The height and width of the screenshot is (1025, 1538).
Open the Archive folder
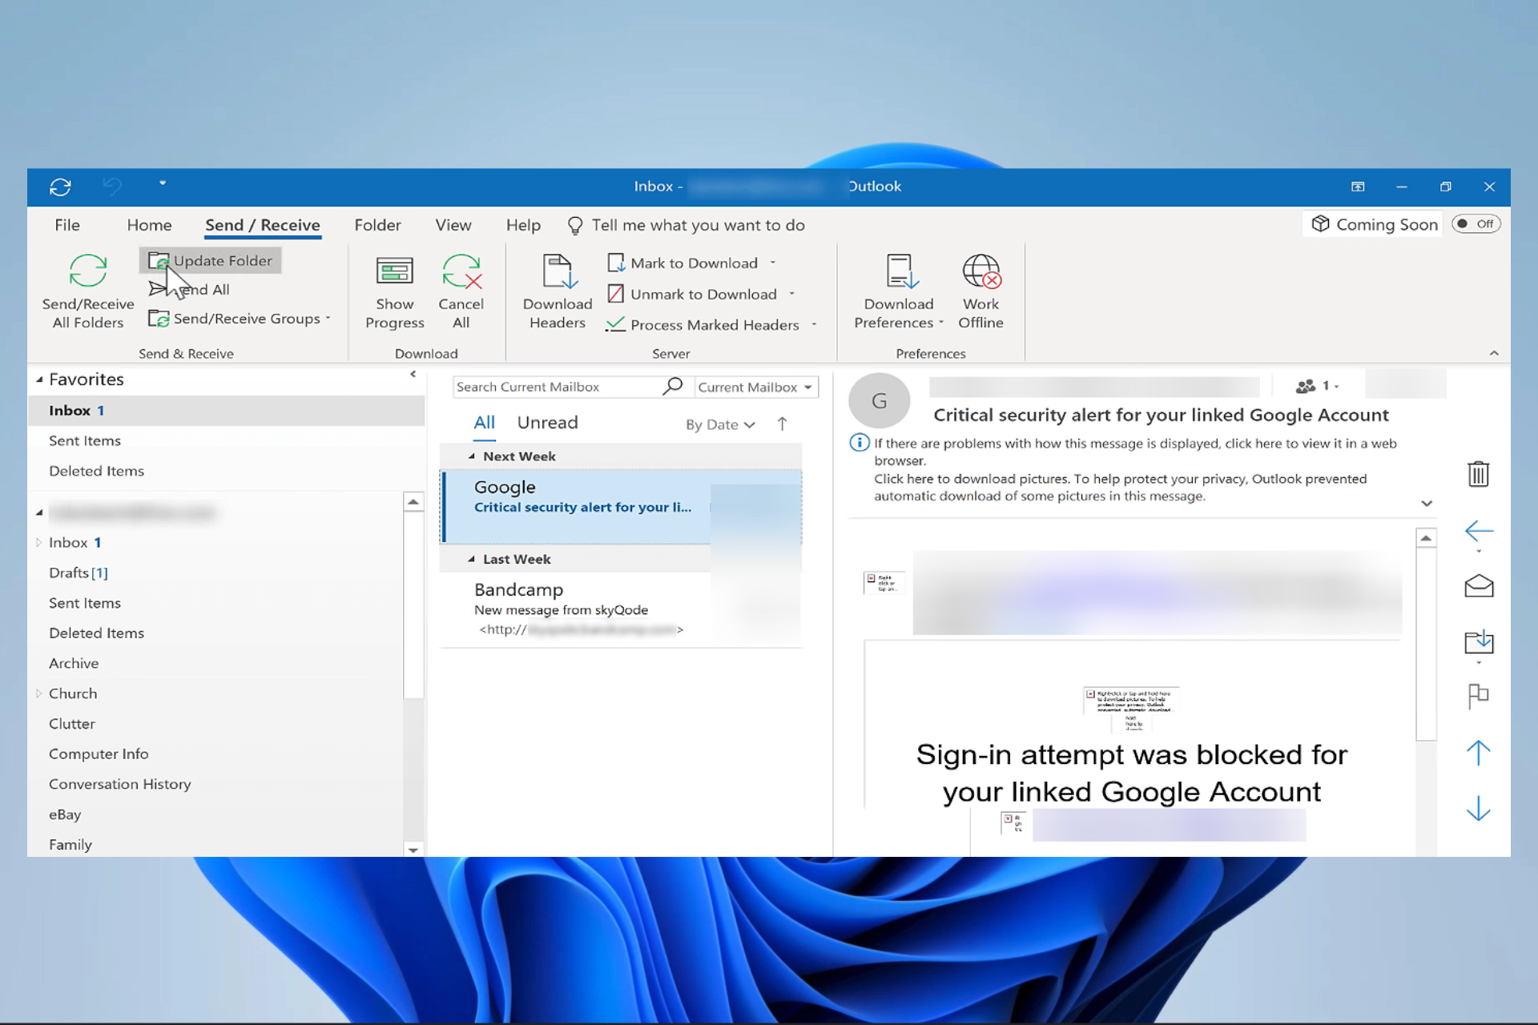click(74, 663)
